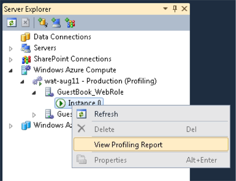Click the Servers computer icon

pyautogui.click(x=26, y=48)
